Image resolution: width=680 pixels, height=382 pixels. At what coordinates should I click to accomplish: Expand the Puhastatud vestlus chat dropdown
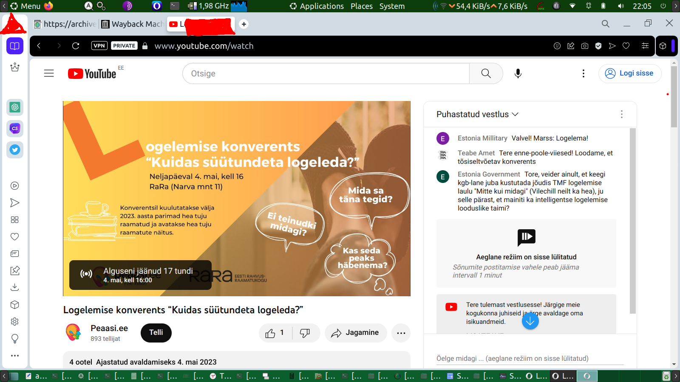(x=477, y=114)
